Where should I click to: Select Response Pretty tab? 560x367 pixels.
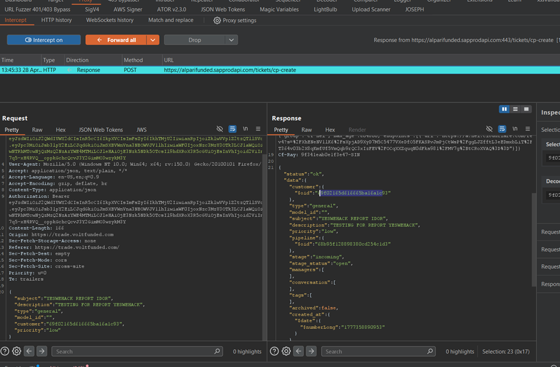(281, 130)
